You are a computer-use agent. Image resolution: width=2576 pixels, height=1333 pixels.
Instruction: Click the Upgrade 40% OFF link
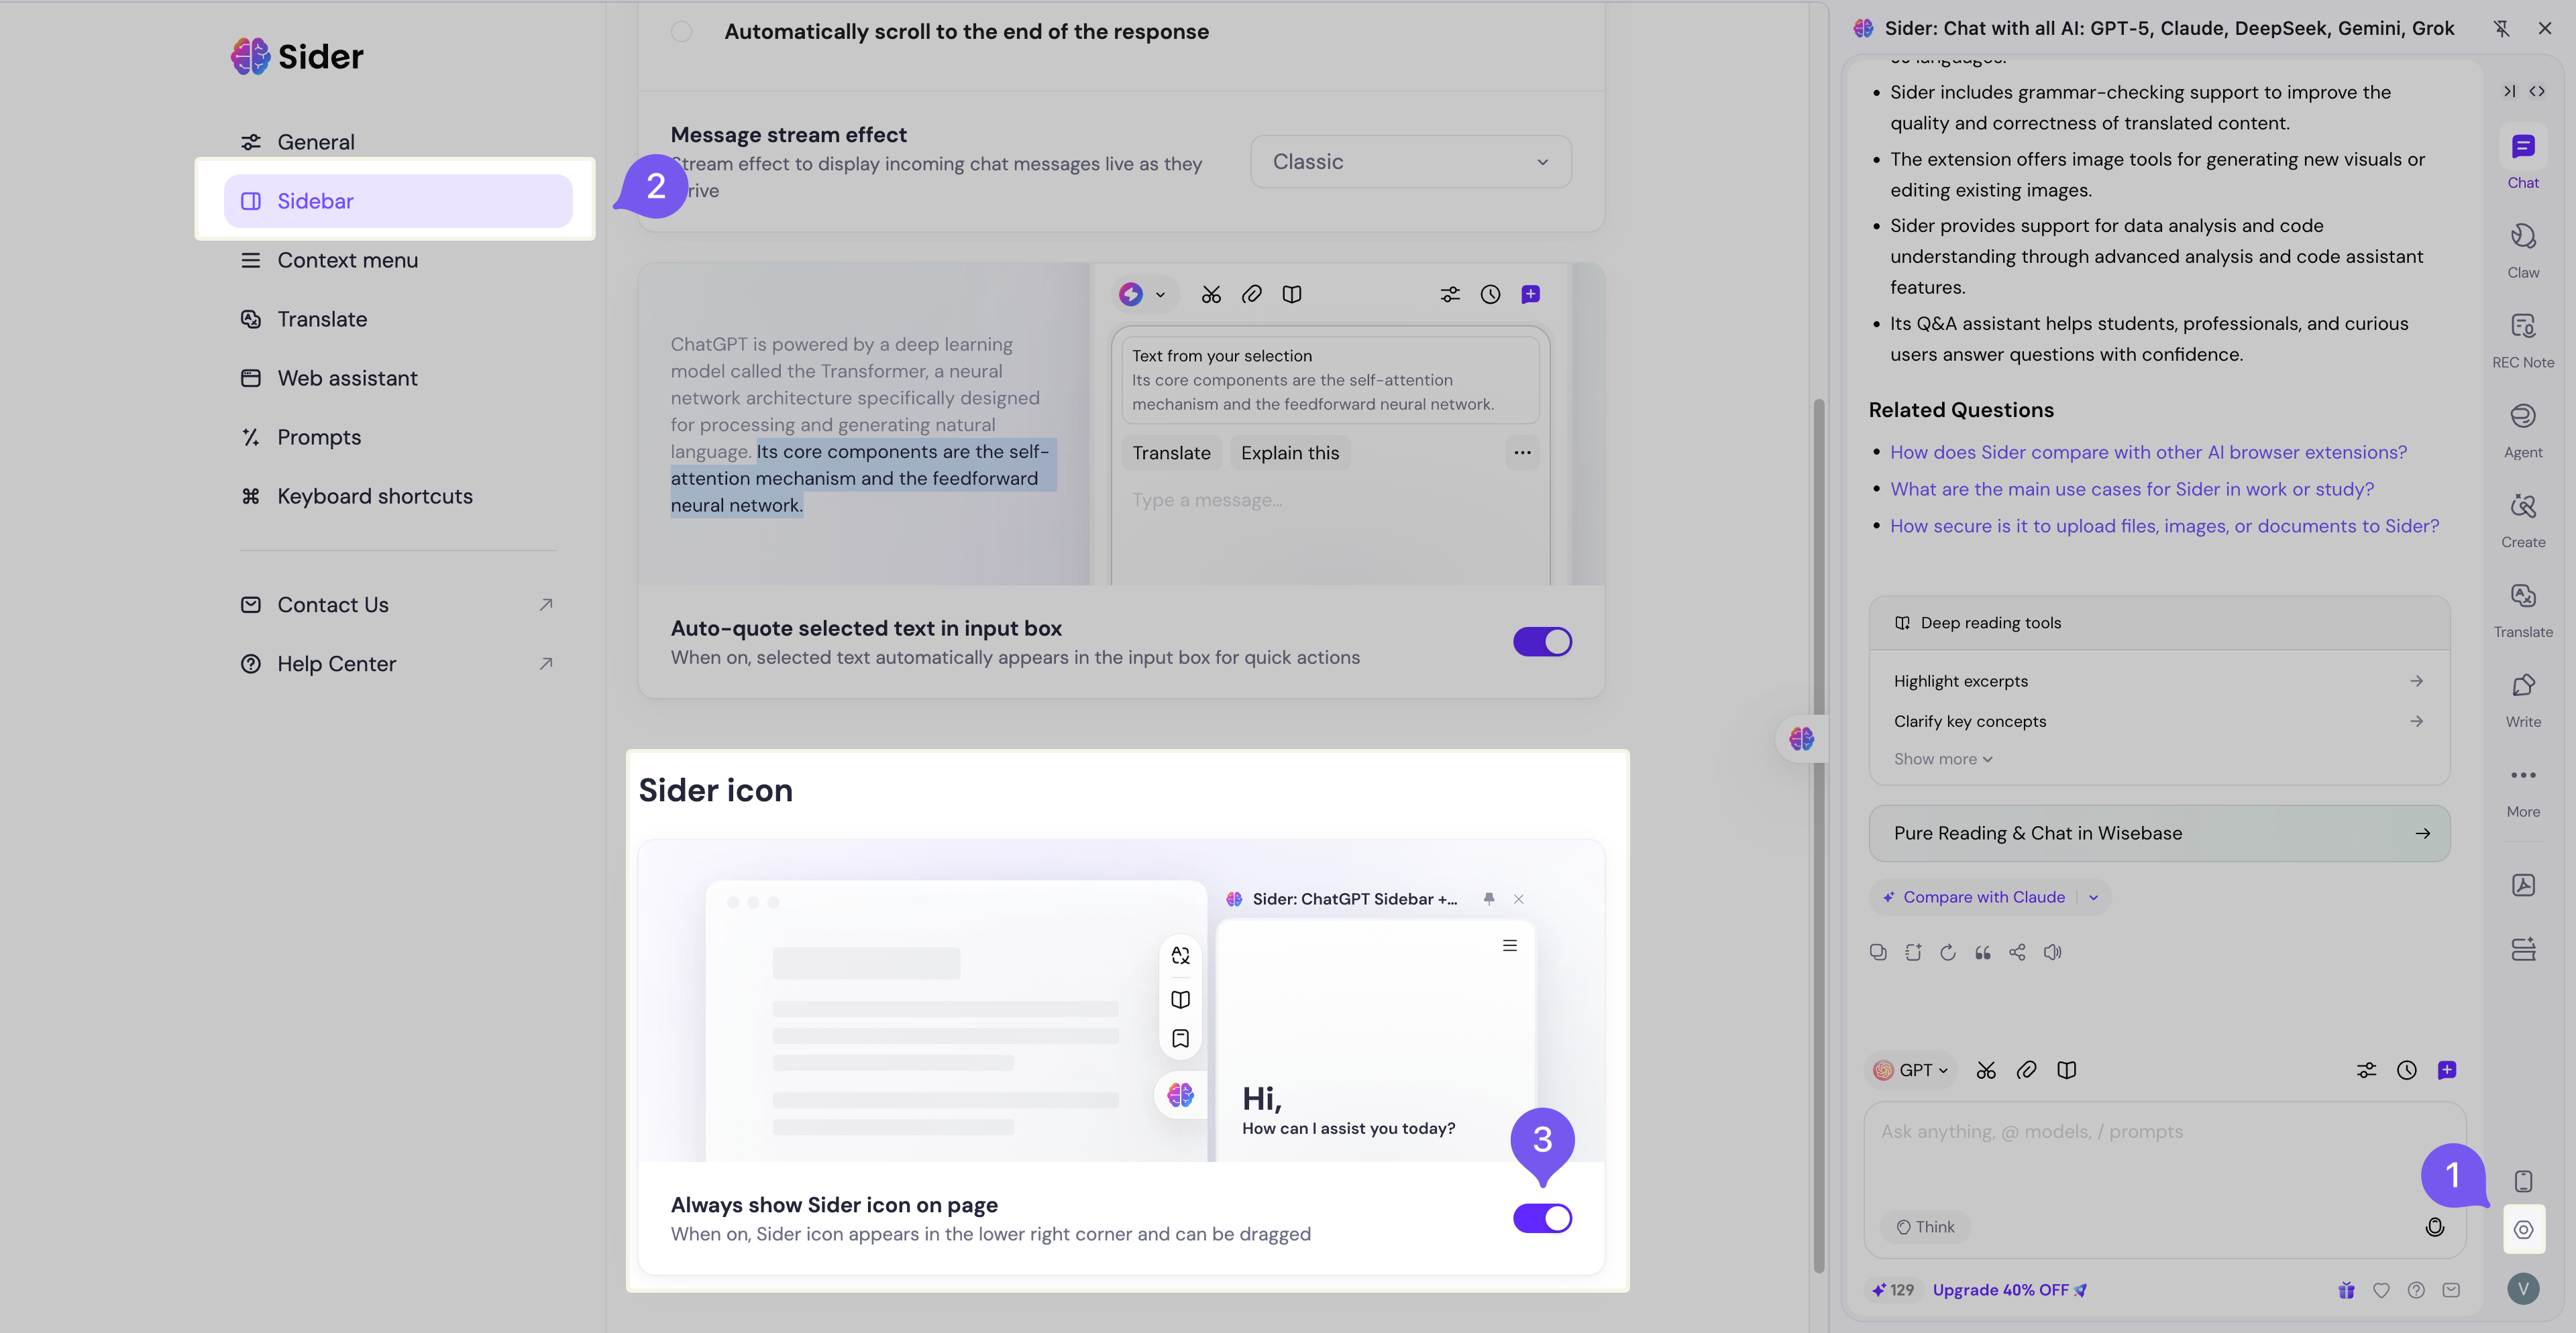coord(2009,1290)
